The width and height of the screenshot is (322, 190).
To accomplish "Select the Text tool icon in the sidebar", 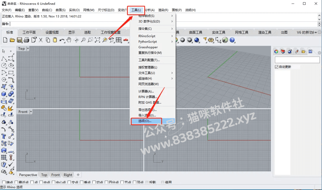I will pyautogui.click(x=4, y=136).
